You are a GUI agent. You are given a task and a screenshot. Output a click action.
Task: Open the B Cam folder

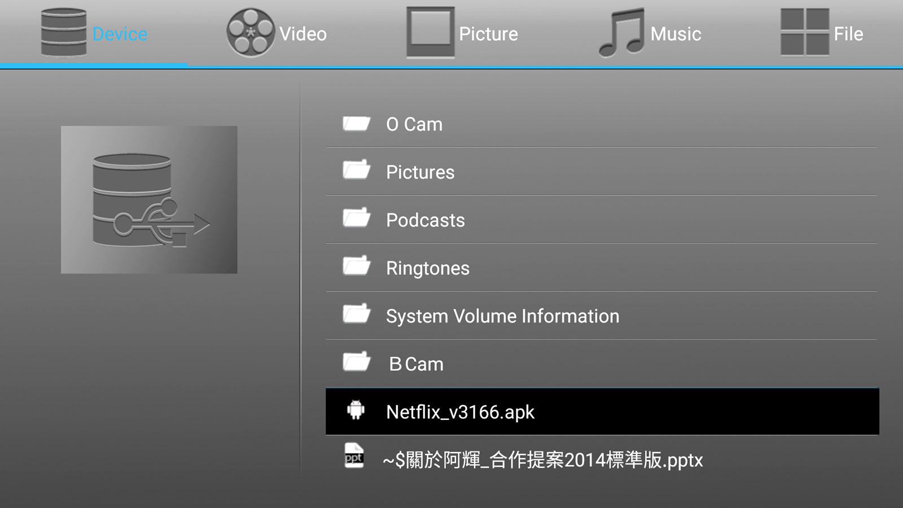[x=416, y=364]
